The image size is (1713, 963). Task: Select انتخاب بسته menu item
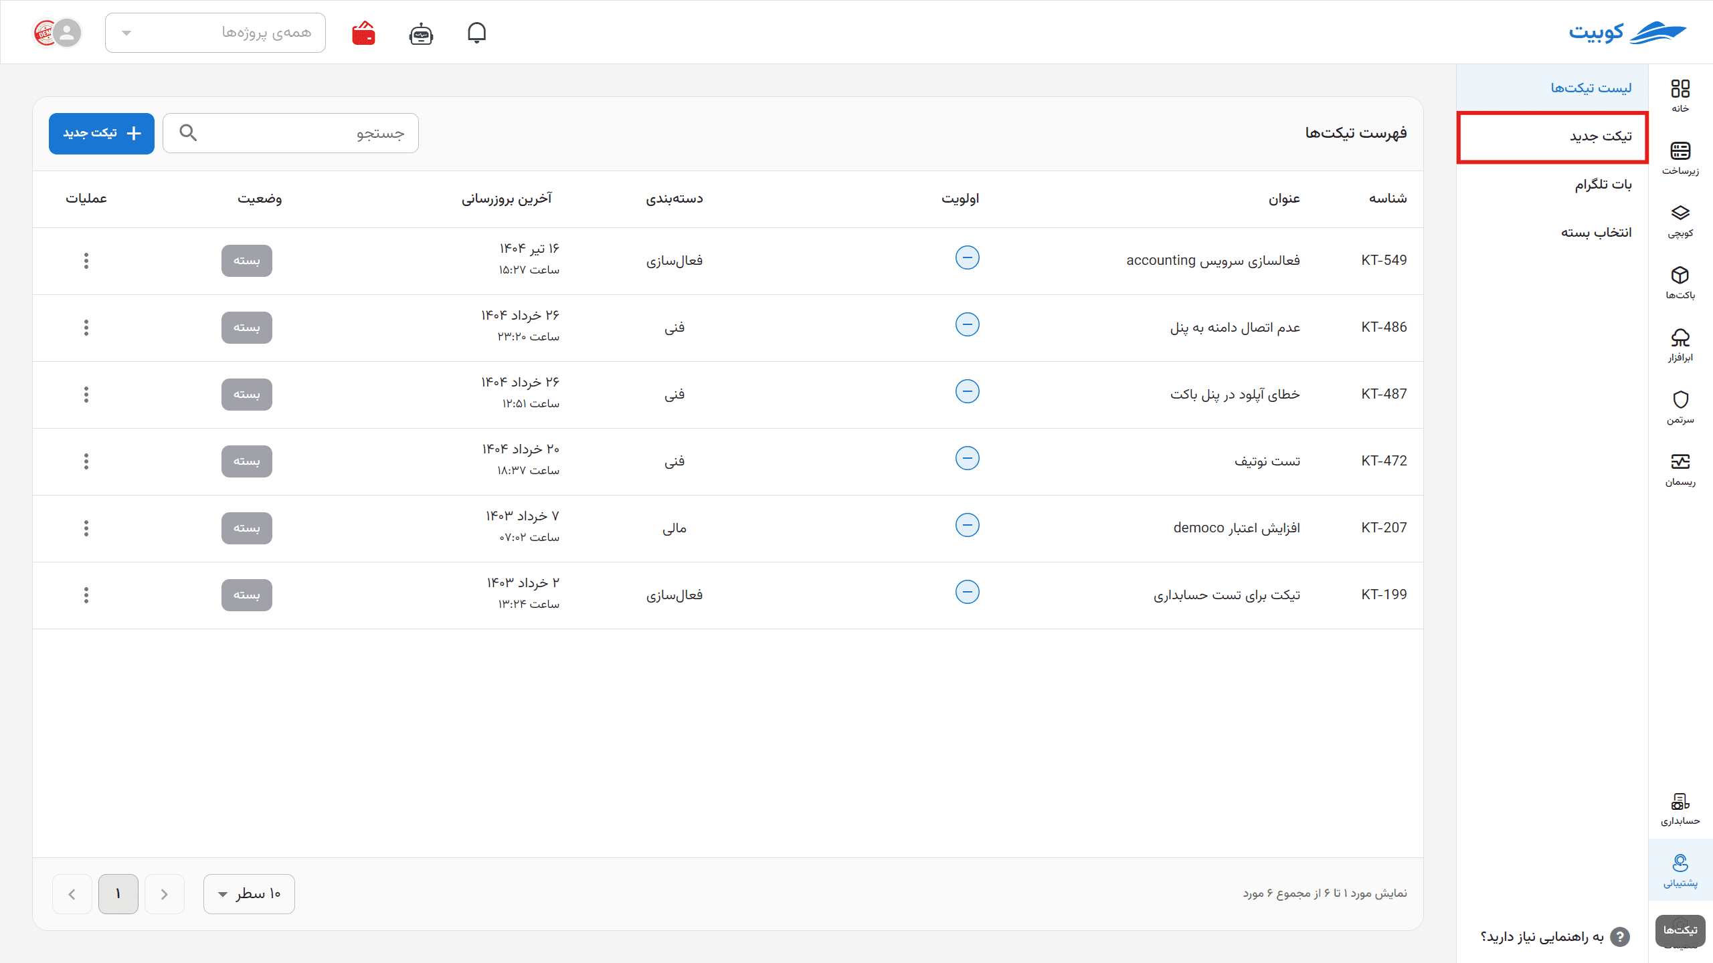click(1552, 233)
